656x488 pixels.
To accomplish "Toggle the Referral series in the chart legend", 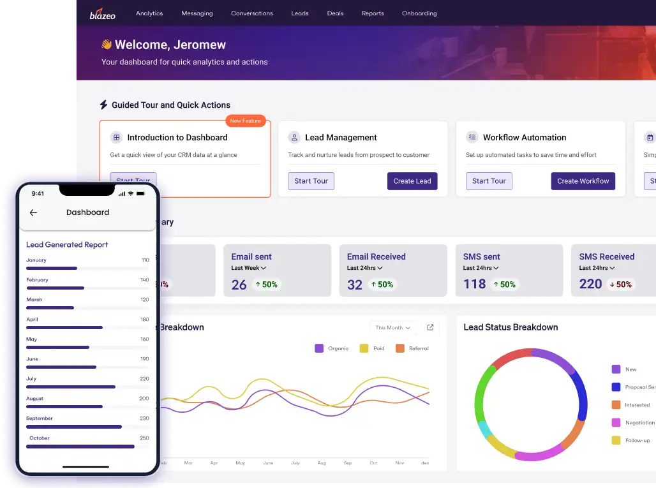I will coord(413,348).
